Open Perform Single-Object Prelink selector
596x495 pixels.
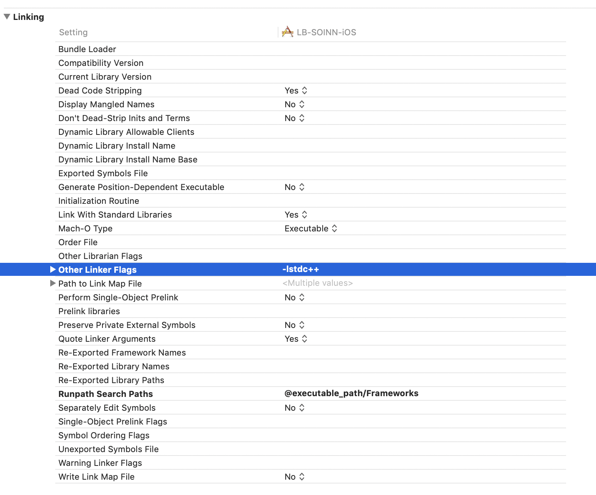click(302, 297)
